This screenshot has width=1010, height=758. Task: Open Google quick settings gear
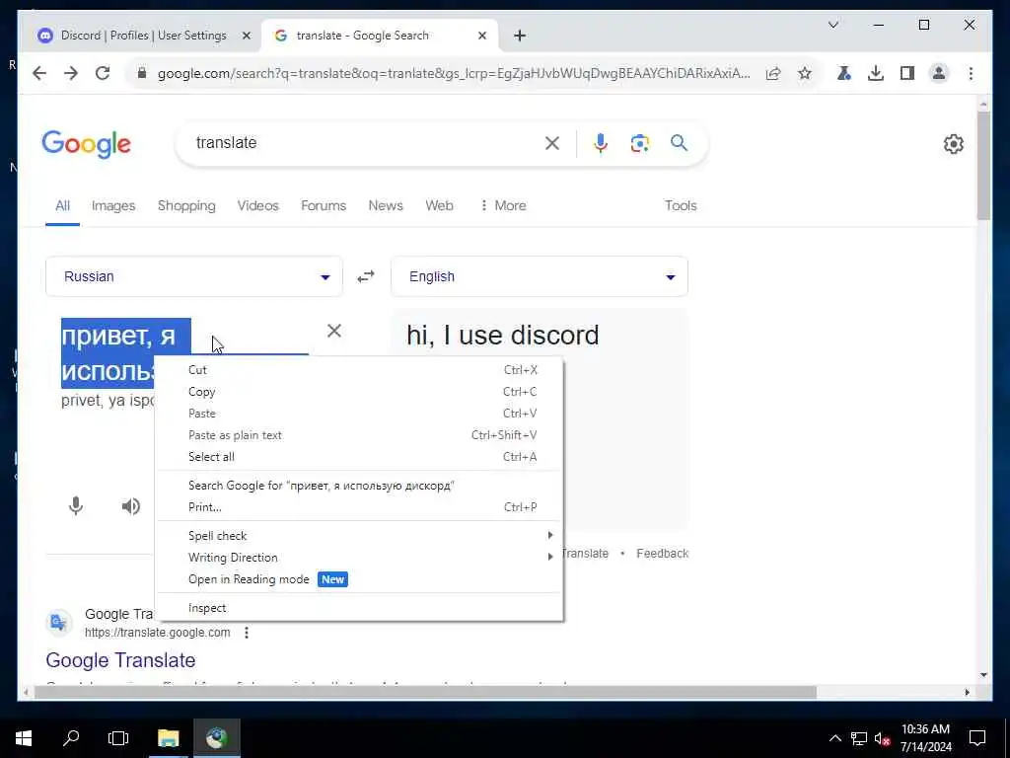pos(954,144)
